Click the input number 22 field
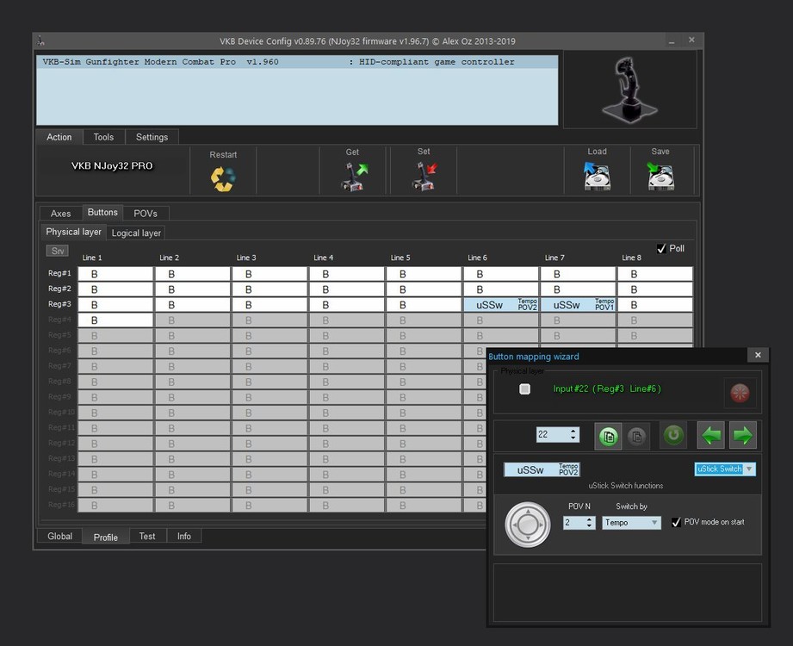Image resolution: width=793 pixels, height=646 pixels. pos(552,435)
